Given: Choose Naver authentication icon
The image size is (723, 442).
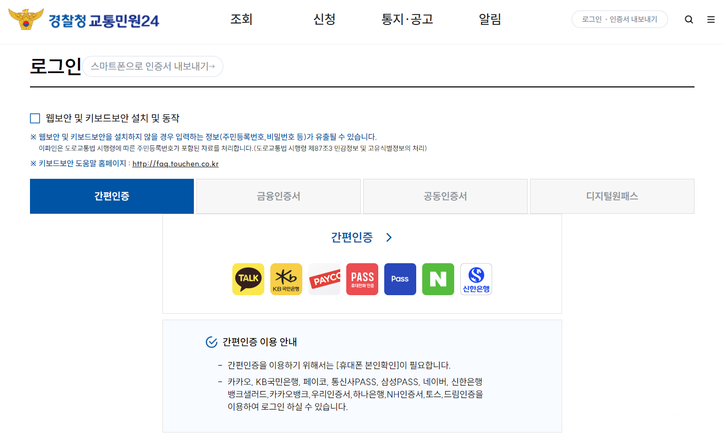Looking at the screenshot, I should pyautogui.click(x=438, y=279).
